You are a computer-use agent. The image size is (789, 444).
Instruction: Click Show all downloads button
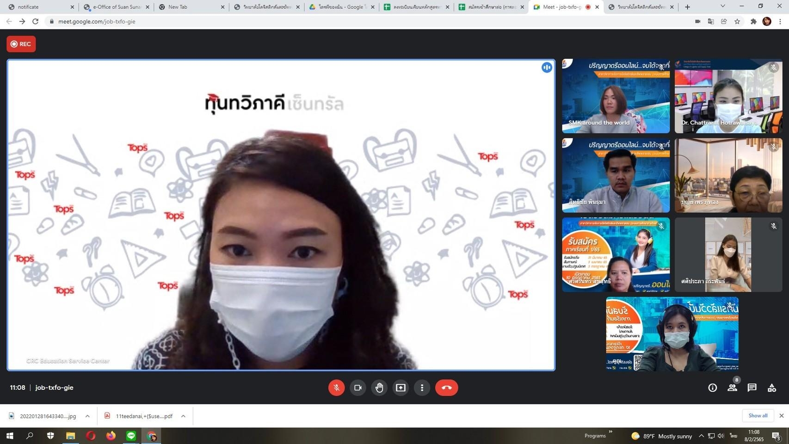pos(758,415)
